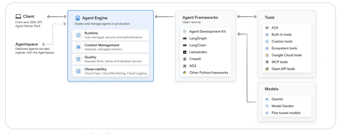Click the Fine tuned models label
The width and height of the screenshot is (338, 134).
[286, 113]
